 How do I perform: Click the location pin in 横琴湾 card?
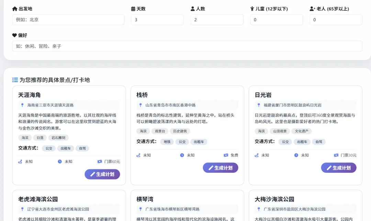click(140, 209)
